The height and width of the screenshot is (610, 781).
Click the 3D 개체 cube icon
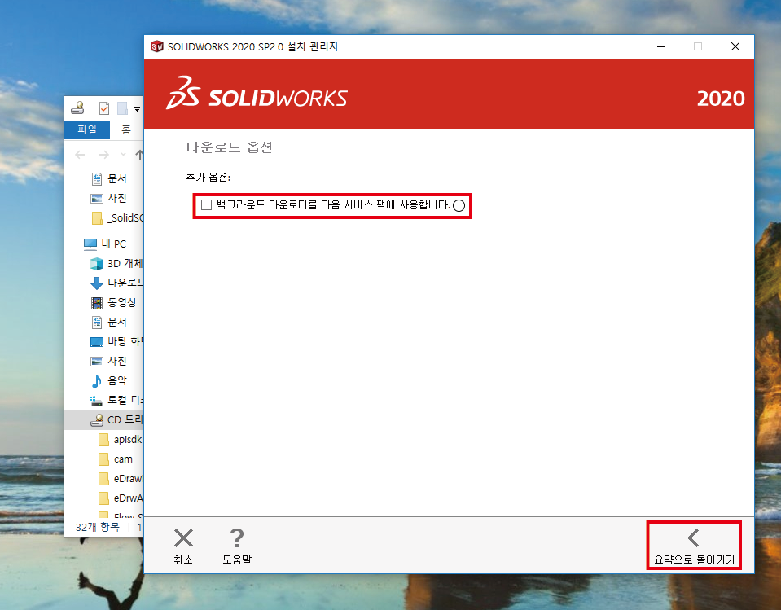97,263
